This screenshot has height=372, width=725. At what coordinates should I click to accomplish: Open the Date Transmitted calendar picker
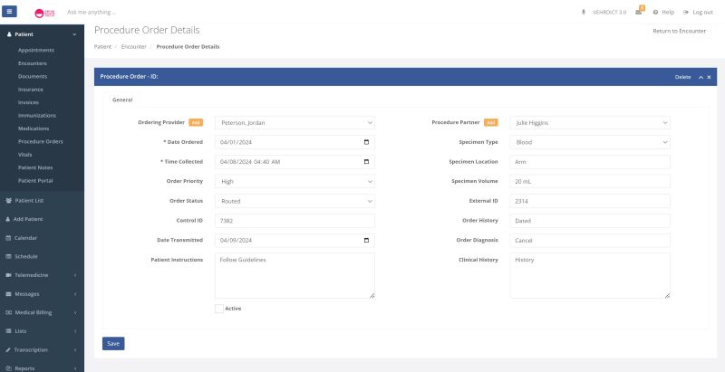366,241
